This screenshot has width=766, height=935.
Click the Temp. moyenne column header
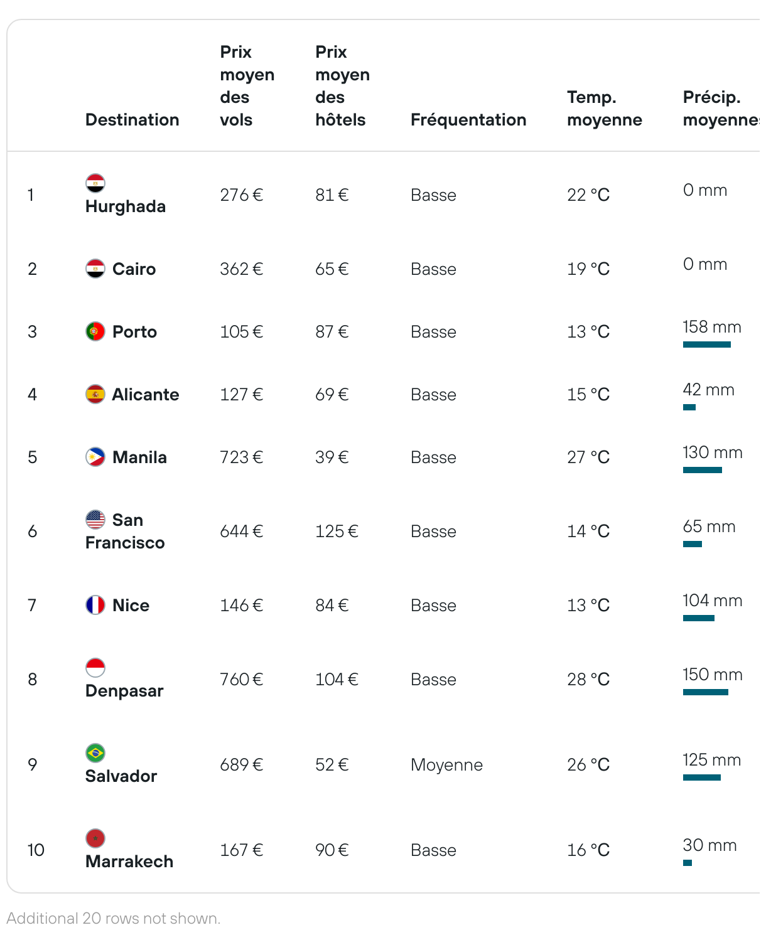[x=605, y=109]
